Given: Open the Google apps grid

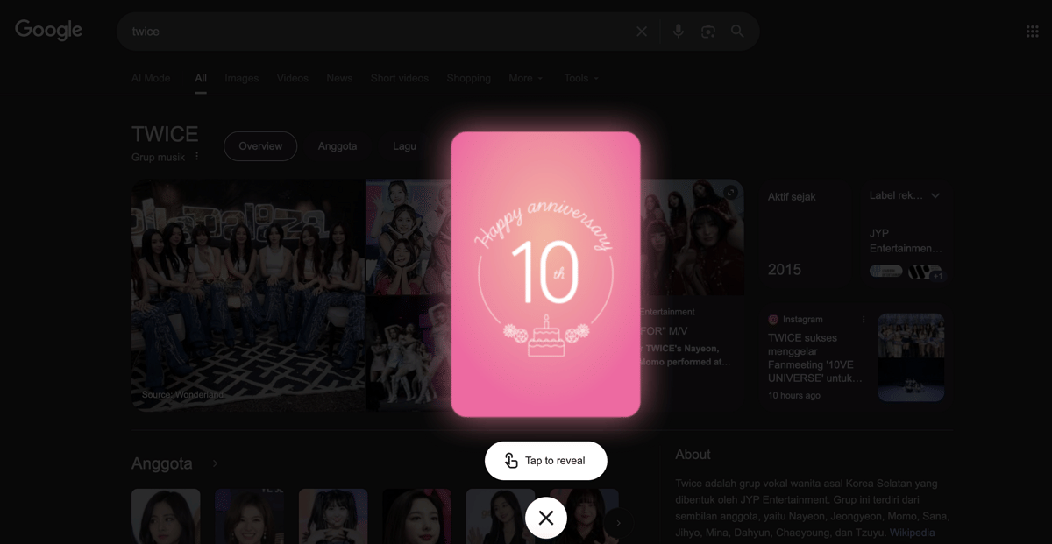Looking at the screenshot, I should pos(1032,32).
